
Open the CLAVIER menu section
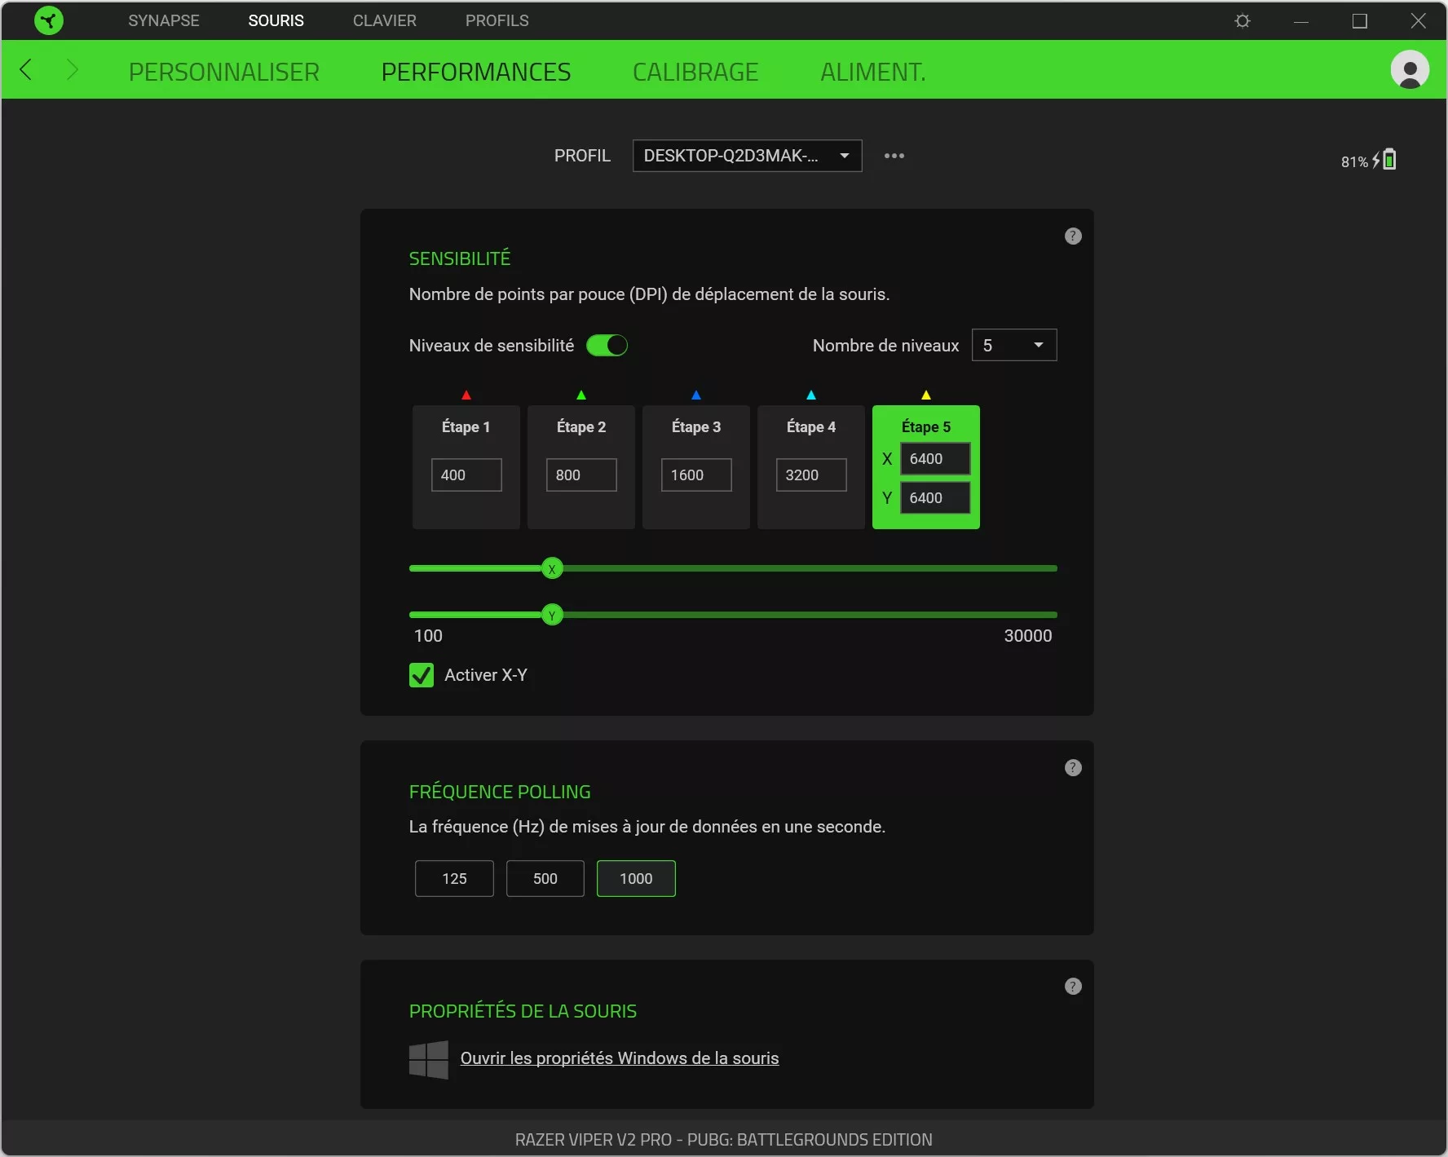(384, 20)
